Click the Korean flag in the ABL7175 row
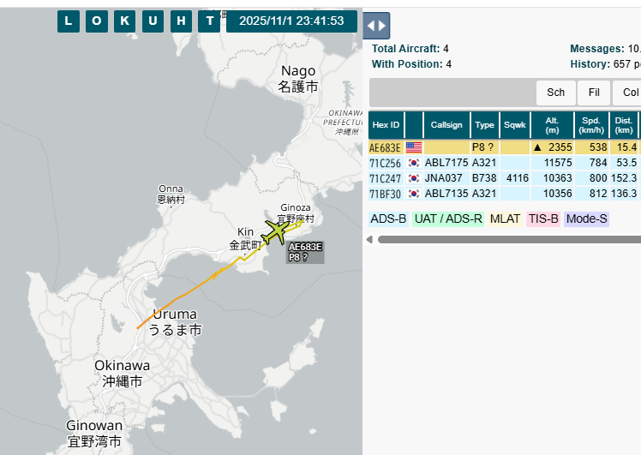This screenshot has width=641, height=455. coord(414,163)
